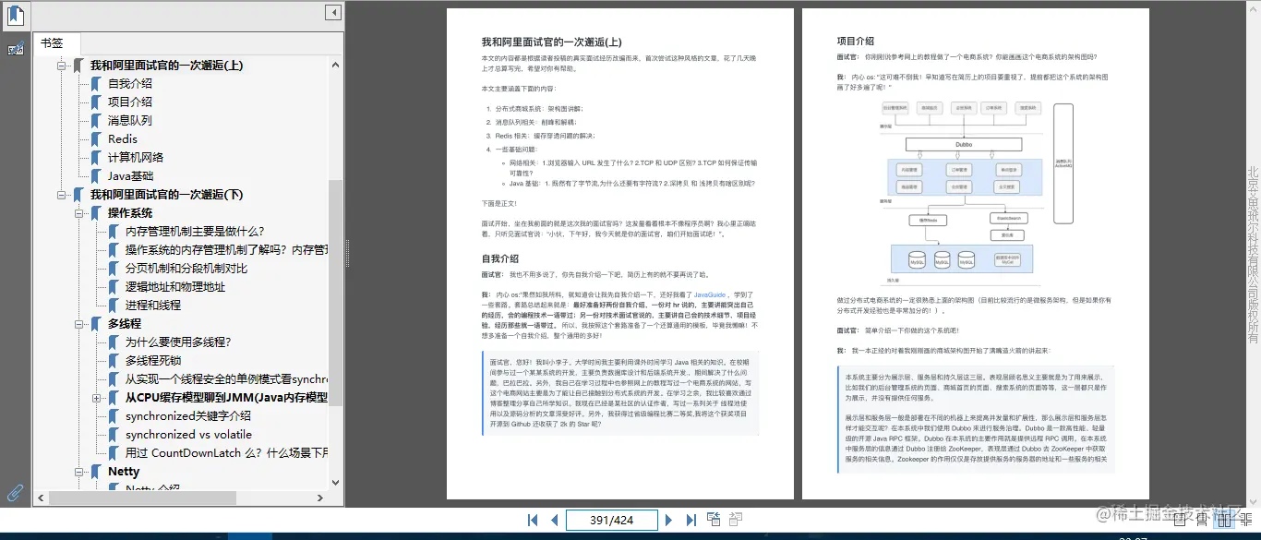Select the facing pages view

click(1225, 520)
